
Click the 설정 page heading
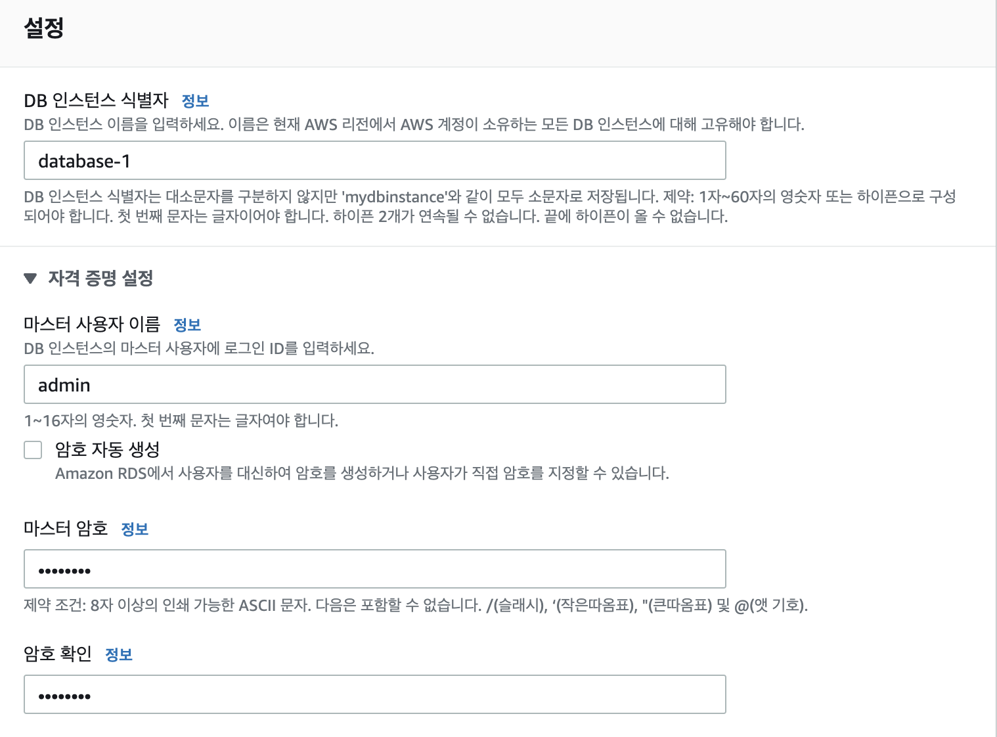[x=43, y=28]
